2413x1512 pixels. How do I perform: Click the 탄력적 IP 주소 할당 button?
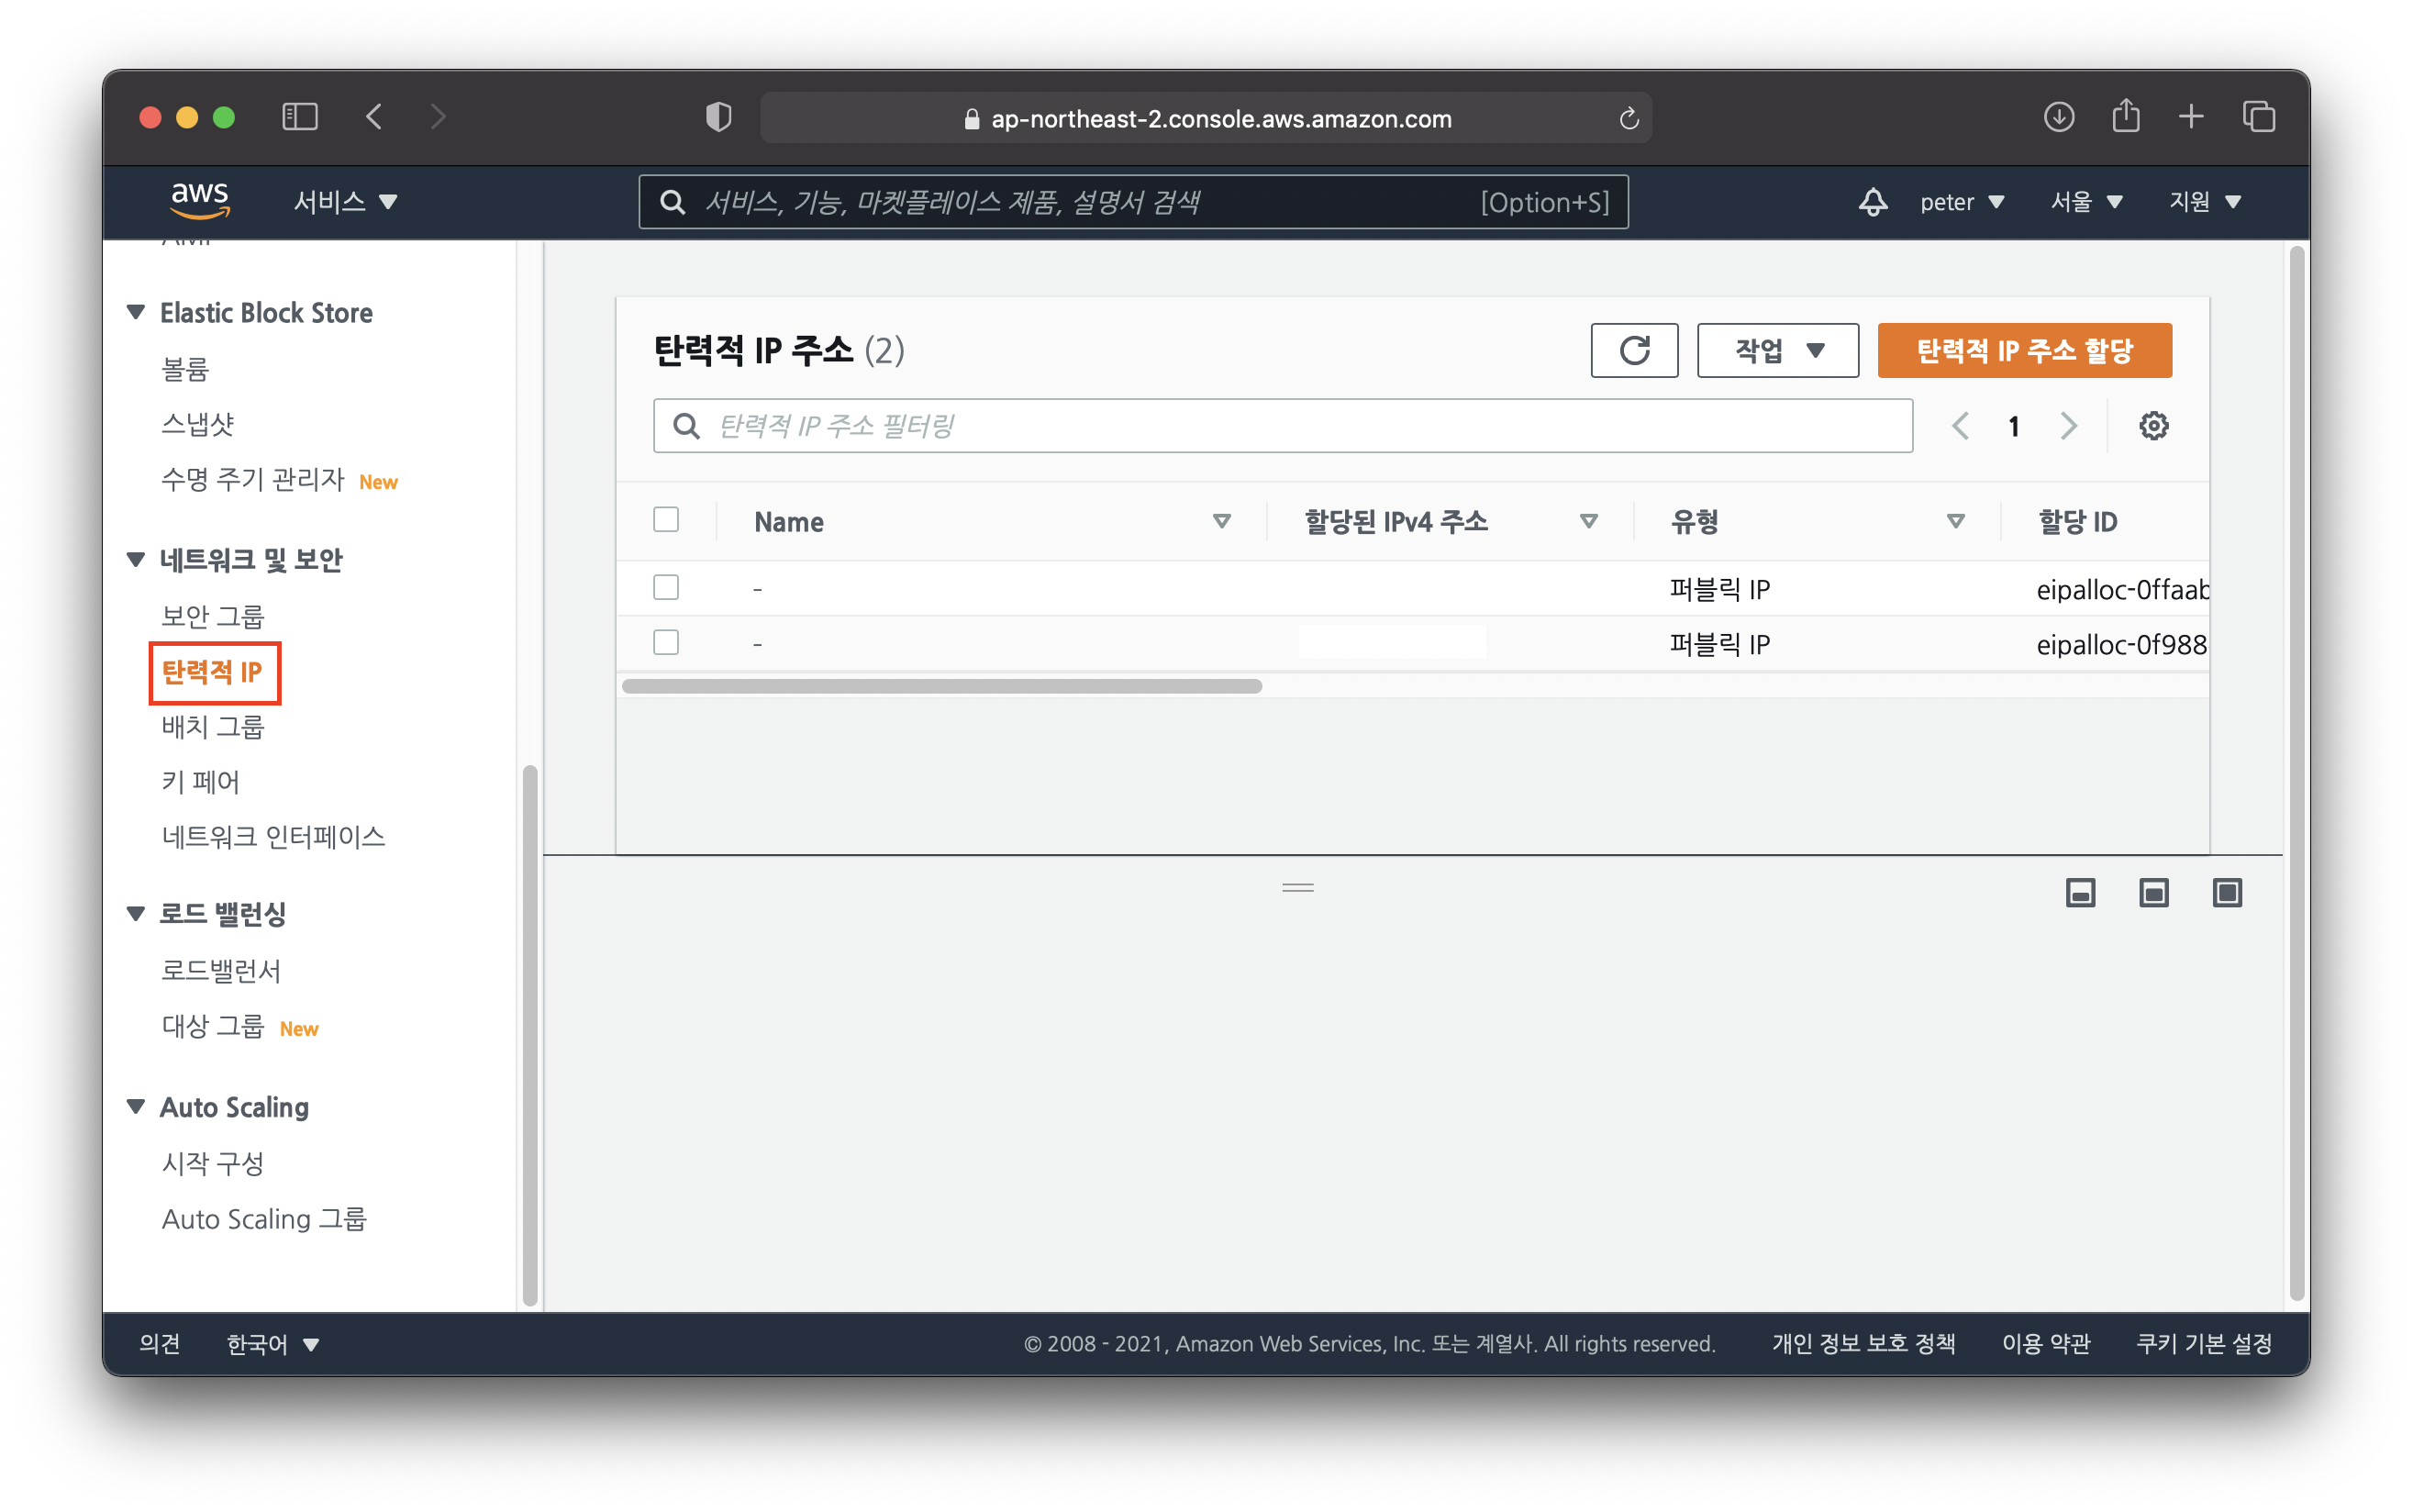click(x=2023, y=350)
